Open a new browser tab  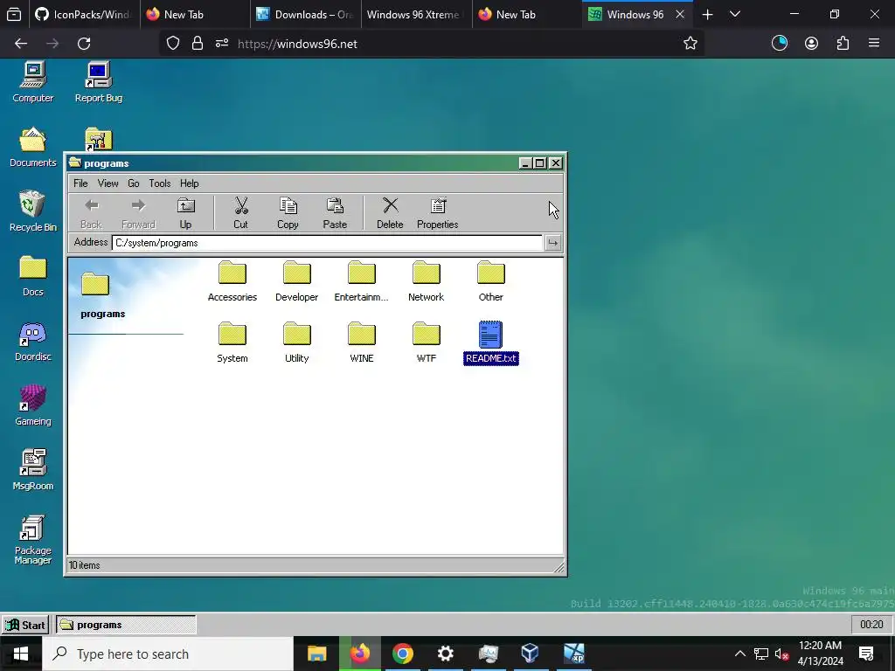(x=708, y=14)
